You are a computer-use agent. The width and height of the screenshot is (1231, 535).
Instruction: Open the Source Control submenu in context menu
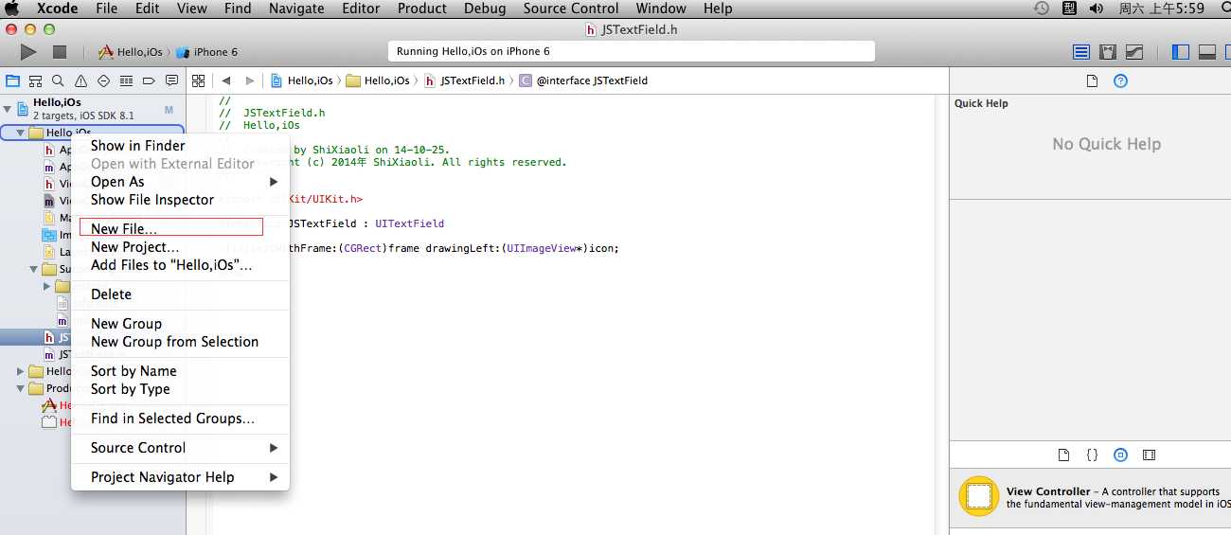[x=180, y=448]
